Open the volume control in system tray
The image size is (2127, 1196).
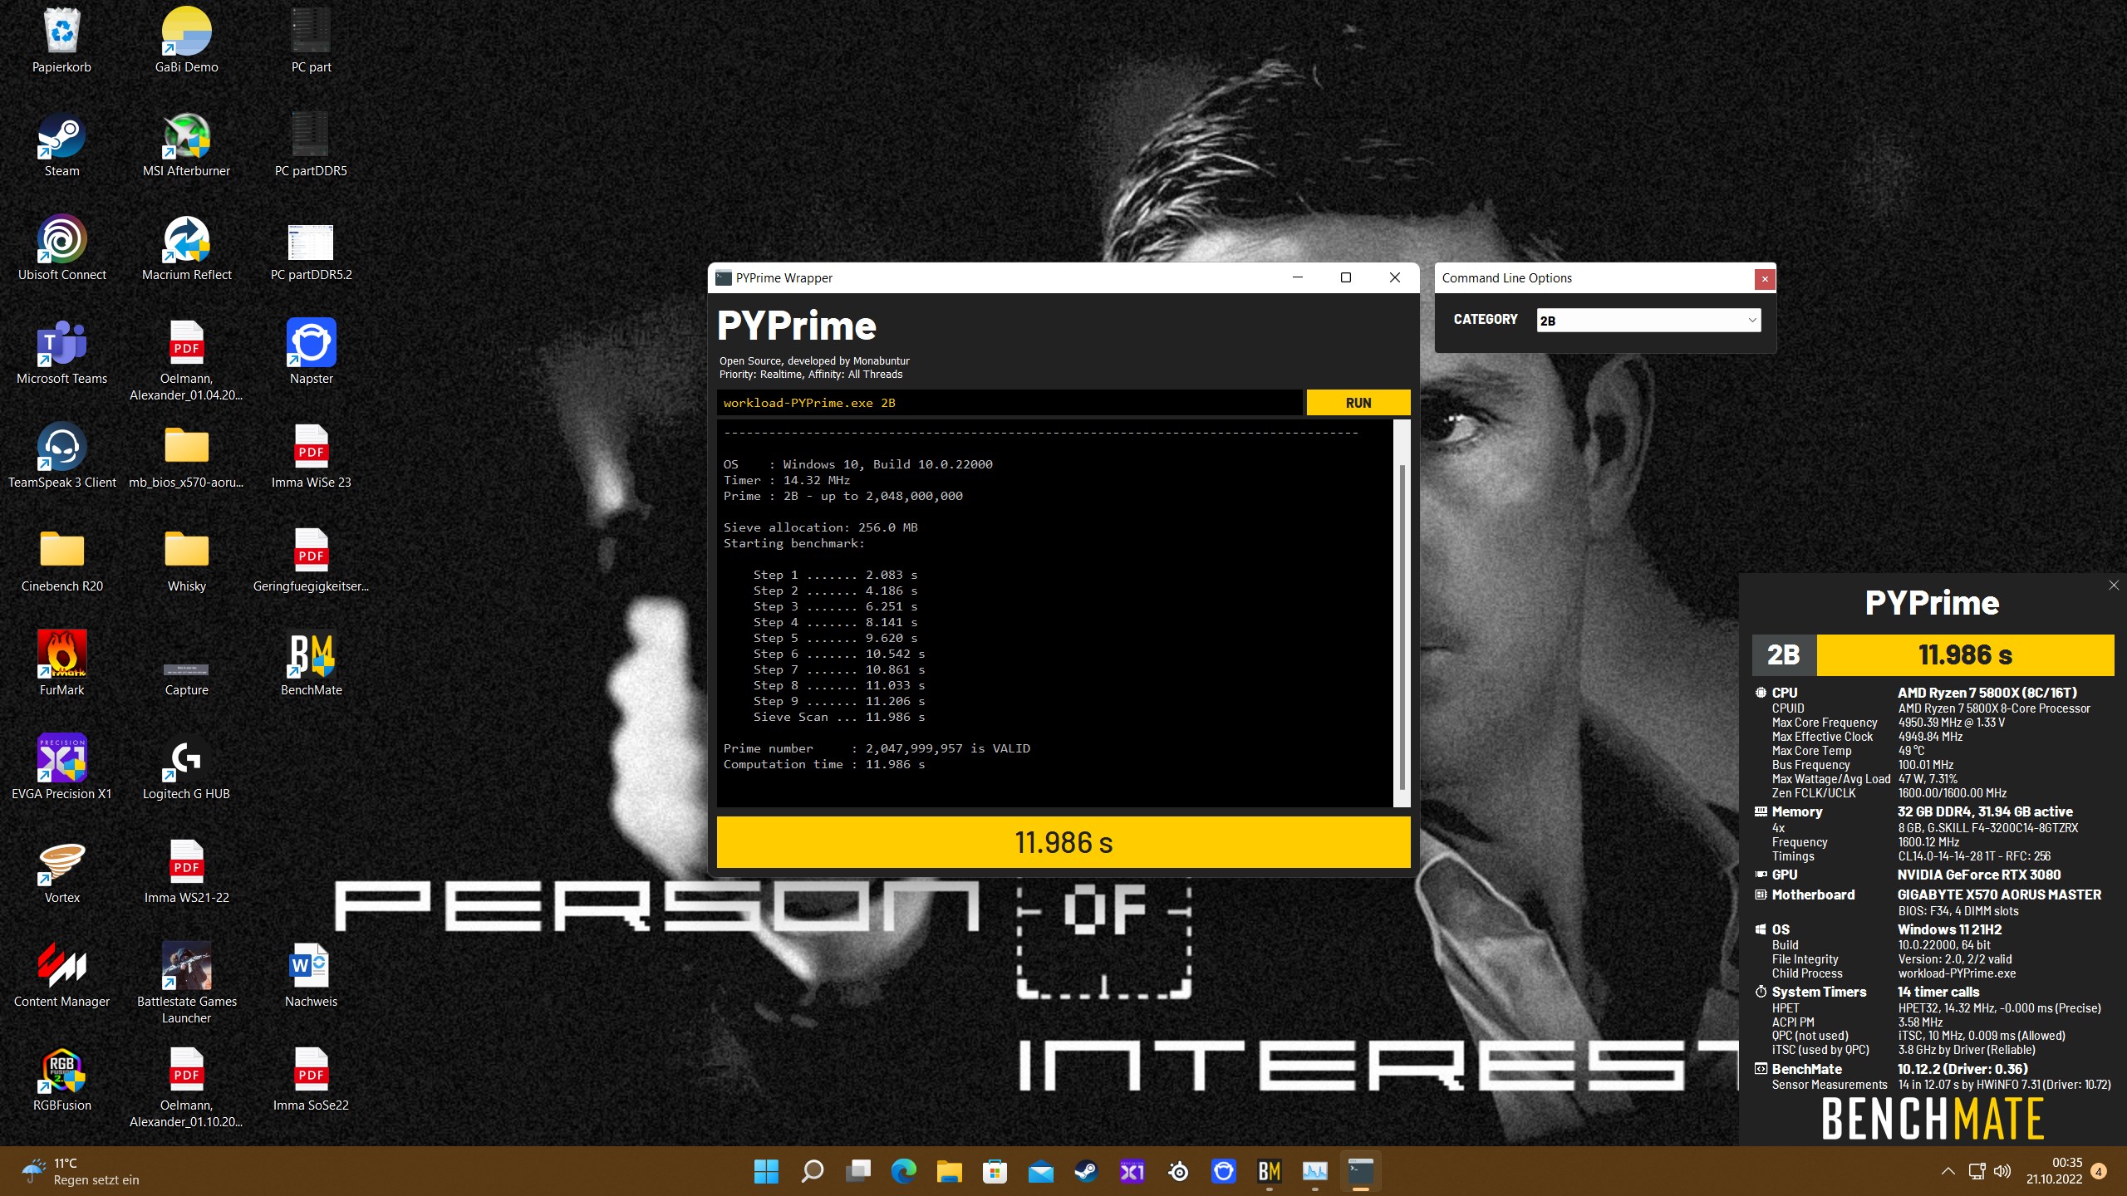tap(2002, 1171)
